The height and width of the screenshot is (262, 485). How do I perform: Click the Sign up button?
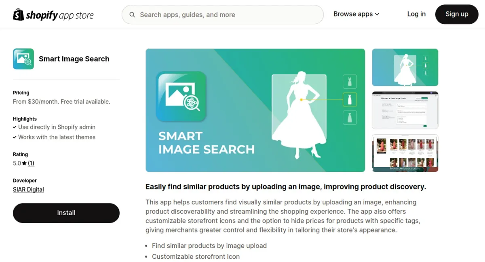[x=457, y=14]
